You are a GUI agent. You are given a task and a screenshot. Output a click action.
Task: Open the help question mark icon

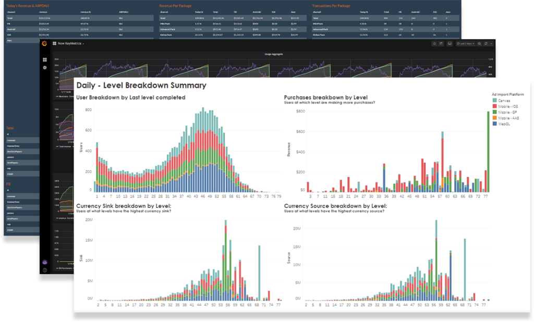(44, 270)
